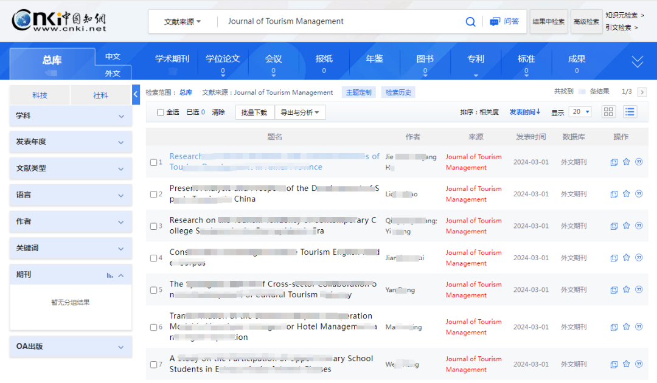Click the CNKI 中国知网 logo
Screen dimensions: 657x383
tap(58, 21)
